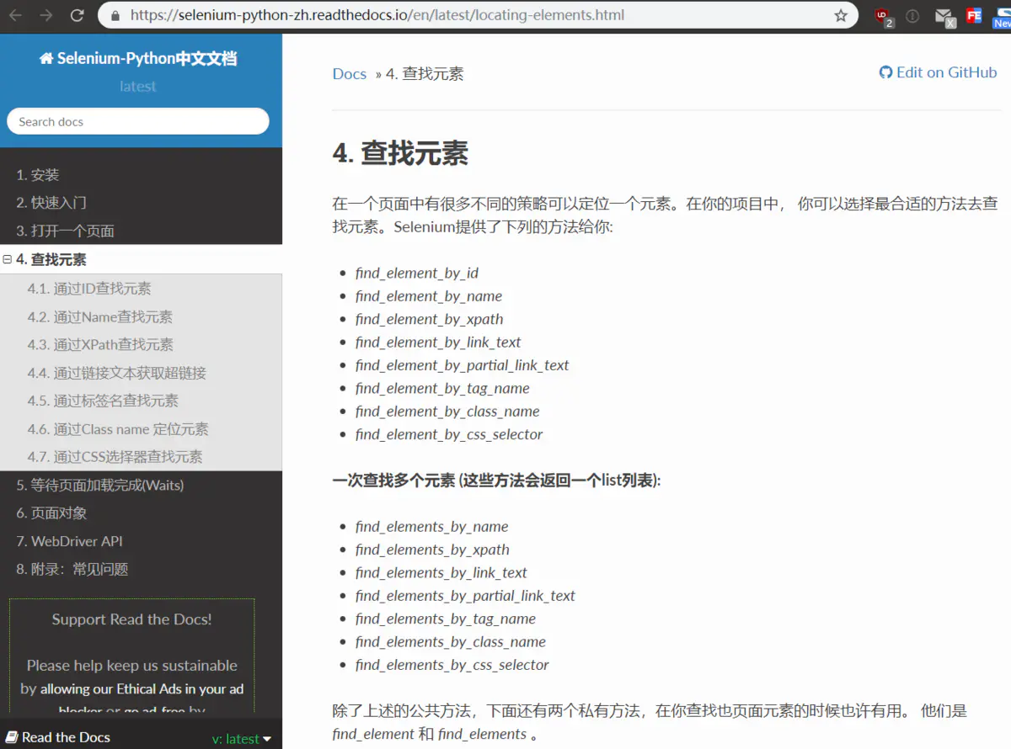Click the Selenium-Python中文文档 title link
The height and width of the screenshot is (749, 1011).
point(147,59)
